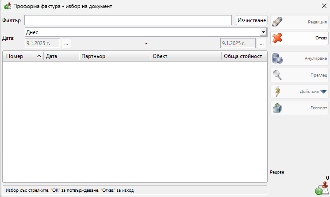Image resolution: width=330 pixels, height=197 pixels.
Task: Click the stamp icon in the bottom-right corner
Action: click(322, 188)
